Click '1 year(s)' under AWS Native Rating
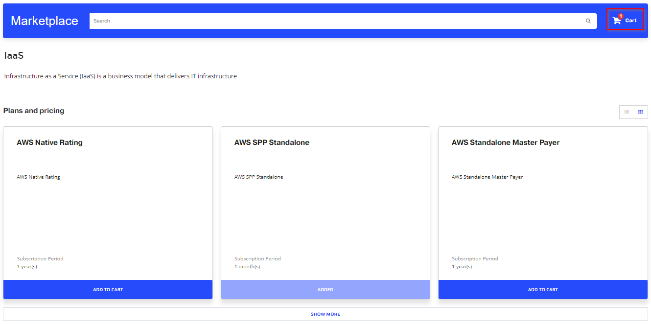 coord(27,267)
